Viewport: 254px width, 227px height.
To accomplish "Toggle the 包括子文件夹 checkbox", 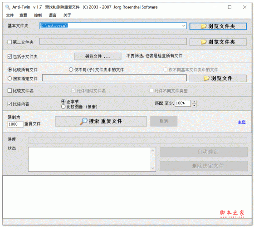I will (10, 56).
